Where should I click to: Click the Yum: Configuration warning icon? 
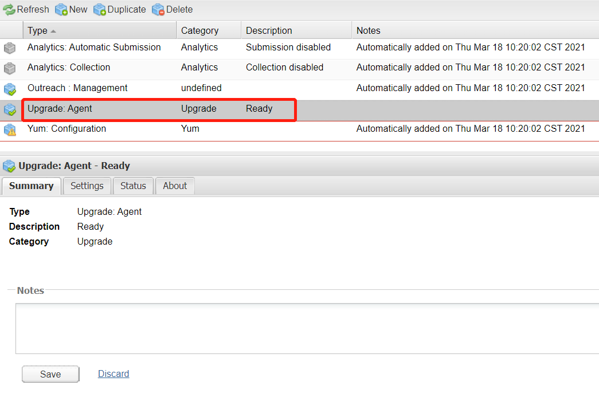[10, 129]
